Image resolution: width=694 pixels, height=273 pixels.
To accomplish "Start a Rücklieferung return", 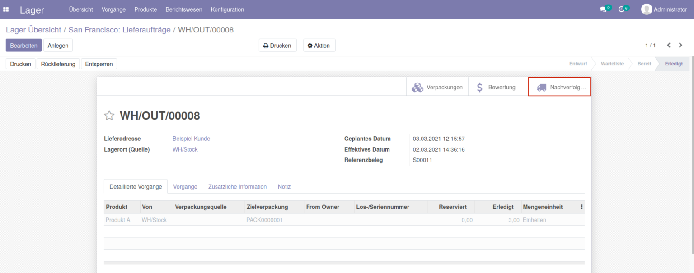I will (58, 64).
